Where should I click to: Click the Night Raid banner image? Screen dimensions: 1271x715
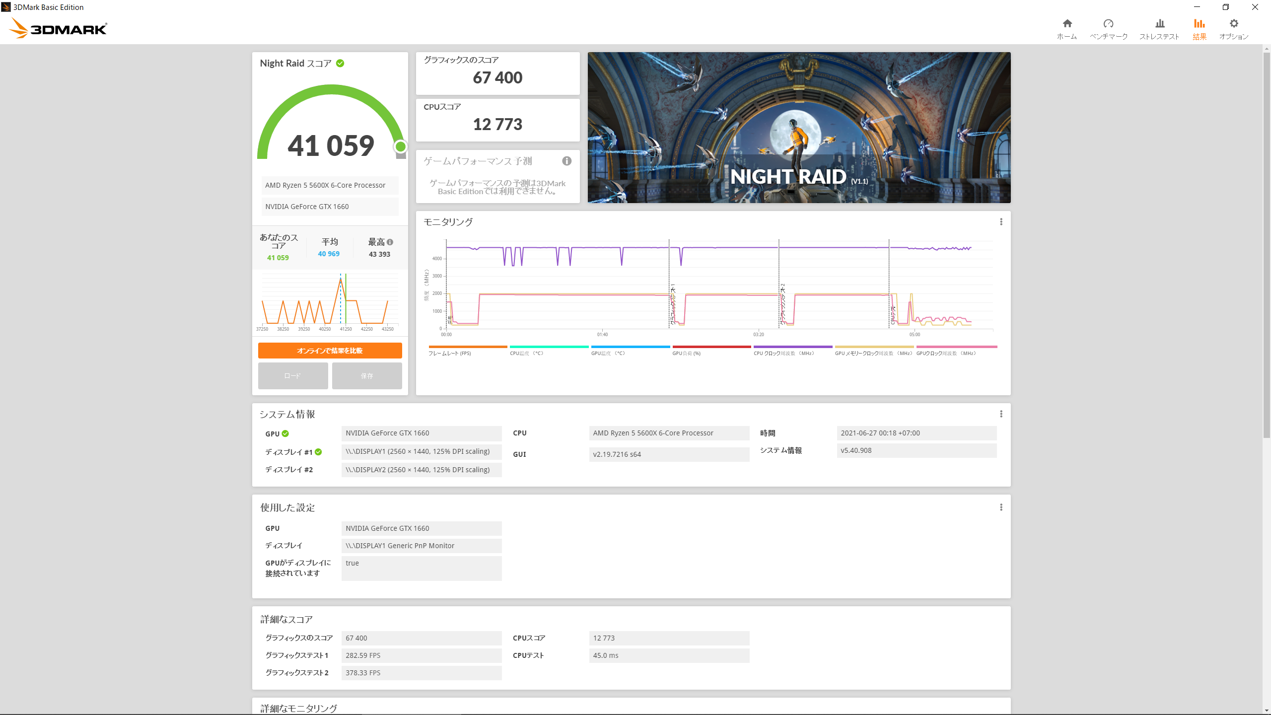(799, 128)
